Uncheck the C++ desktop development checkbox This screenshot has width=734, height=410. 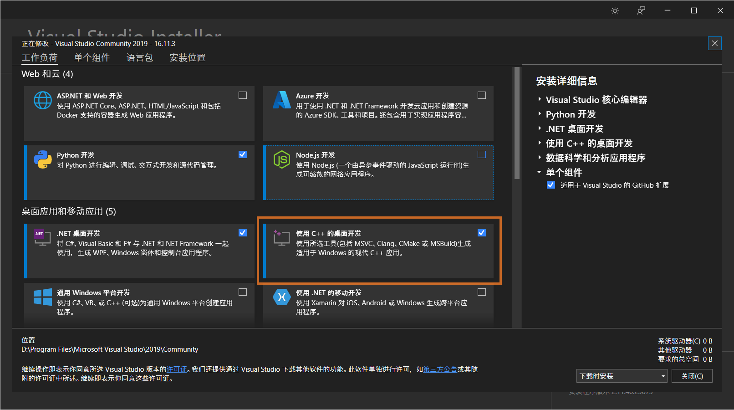pyautogui.click(x=482, y=233)
